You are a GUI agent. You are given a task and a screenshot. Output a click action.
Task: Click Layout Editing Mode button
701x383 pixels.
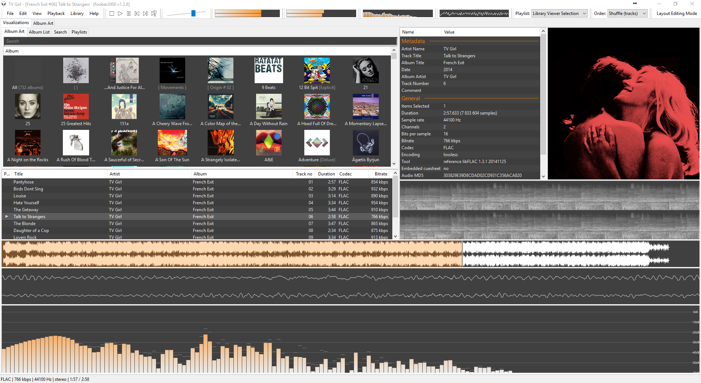coord(677,13)
